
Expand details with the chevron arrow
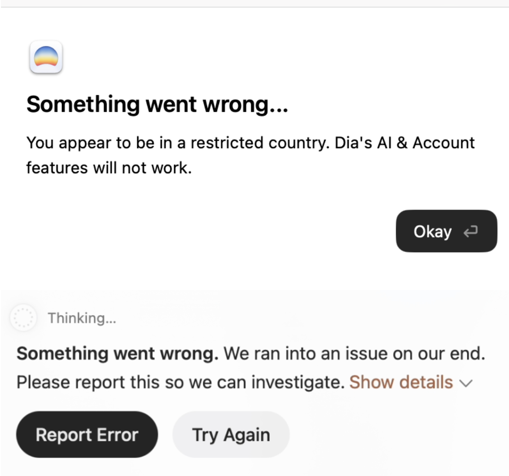click(x=466, y=383)
